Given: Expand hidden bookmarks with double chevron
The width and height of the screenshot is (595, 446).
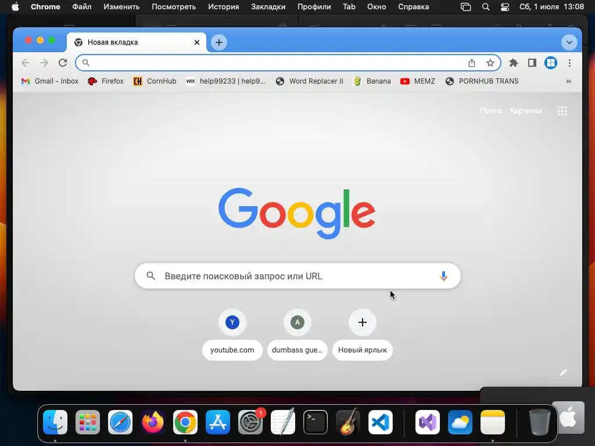Looking at the screenshot, I should (568, 81).
